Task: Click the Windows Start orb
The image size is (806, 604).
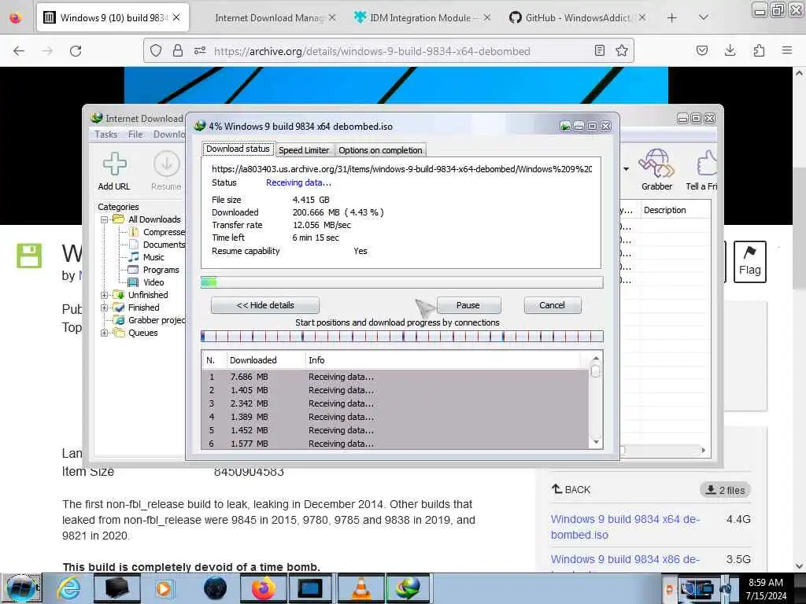Action: tap(21, 588)
